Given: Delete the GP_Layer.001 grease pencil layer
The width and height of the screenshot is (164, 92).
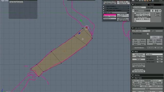Looking at the screenshot, I should coord(128,10).
